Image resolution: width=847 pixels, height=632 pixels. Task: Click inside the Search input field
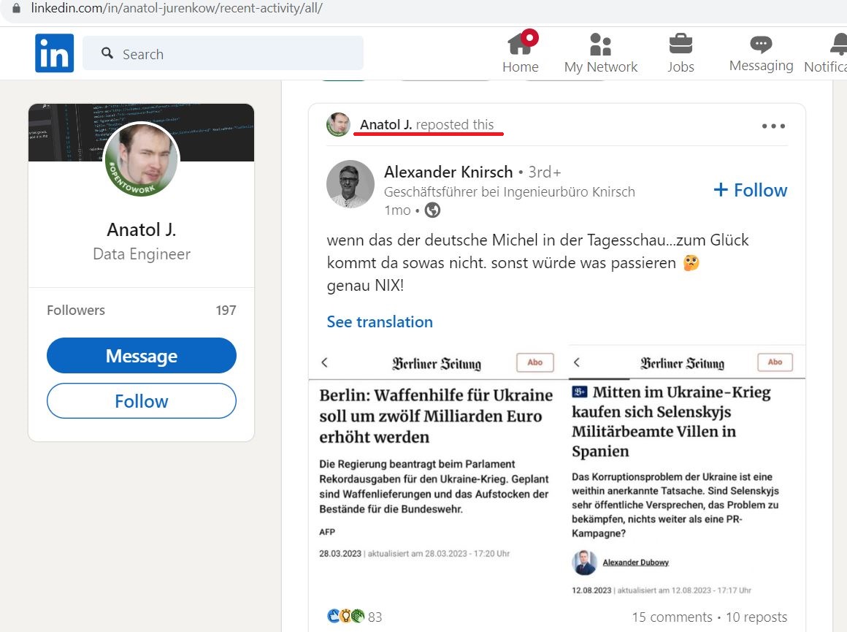click(x=223, y=53)
